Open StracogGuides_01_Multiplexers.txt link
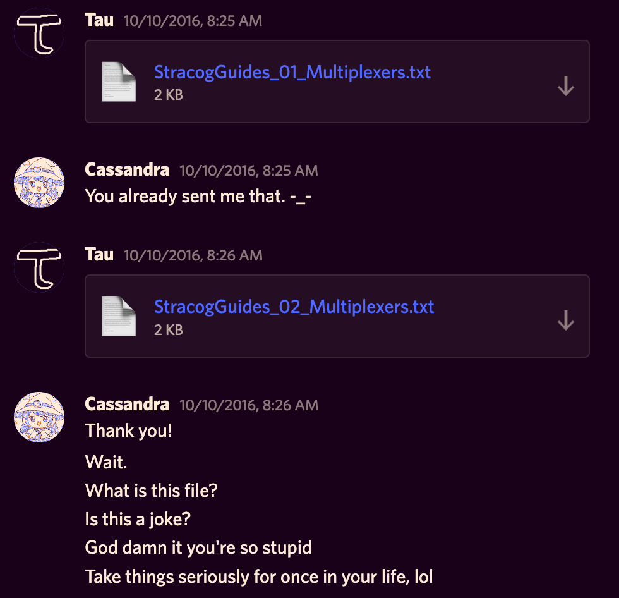 pyautogui.click(x=292, y=72)
